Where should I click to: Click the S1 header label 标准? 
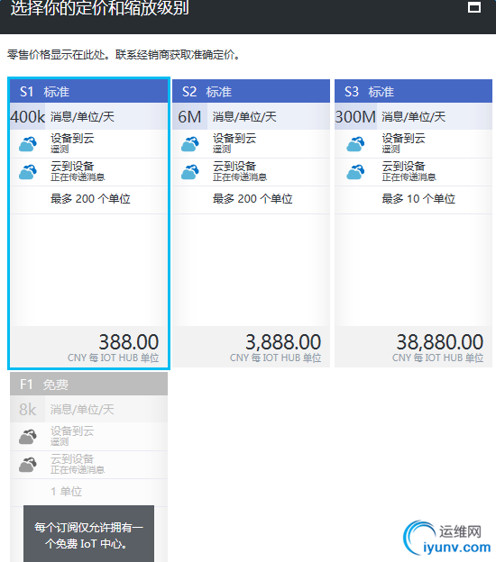pos(56,92)
